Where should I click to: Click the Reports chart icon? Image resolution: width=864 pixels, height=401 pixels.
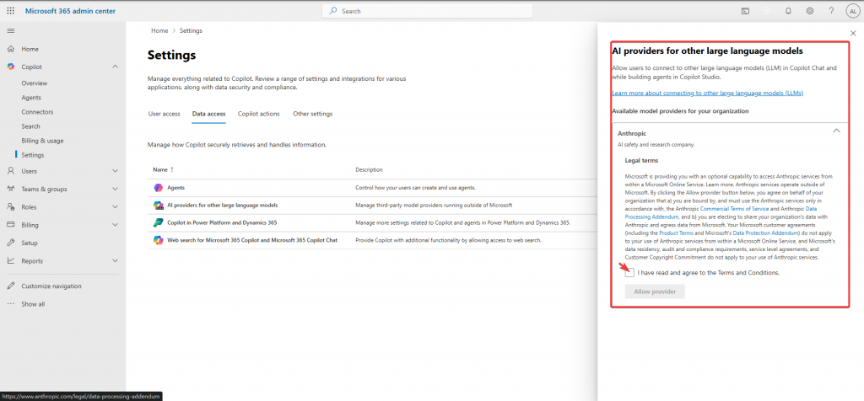(10, 260)
